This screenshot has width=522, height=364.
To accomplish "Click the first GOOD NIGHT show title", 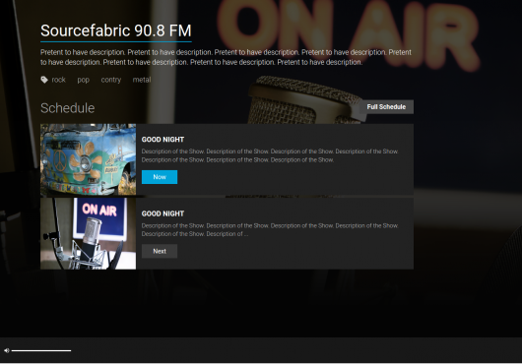I will (163, 140).
